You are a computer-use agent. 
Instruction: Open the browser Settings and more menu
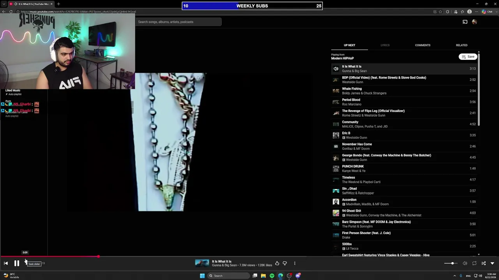pyautogui.click(x=476, y=12)
